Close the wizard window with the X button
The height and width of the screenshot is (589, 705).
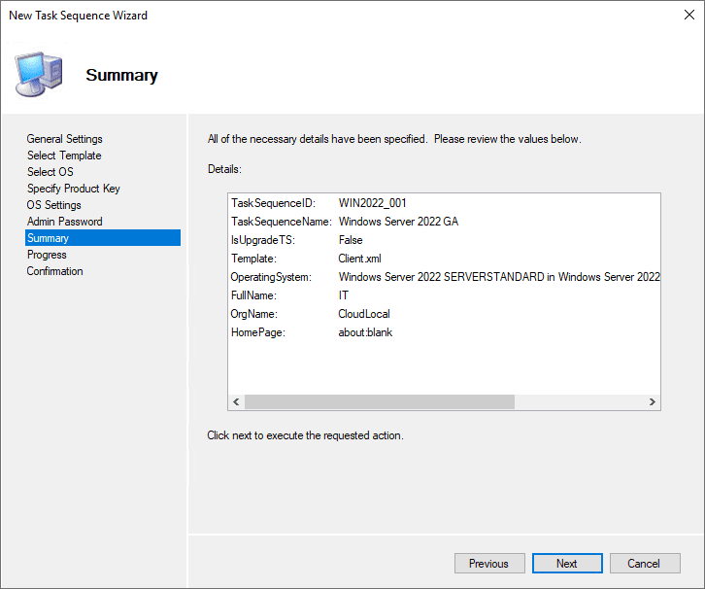(688, 15)
